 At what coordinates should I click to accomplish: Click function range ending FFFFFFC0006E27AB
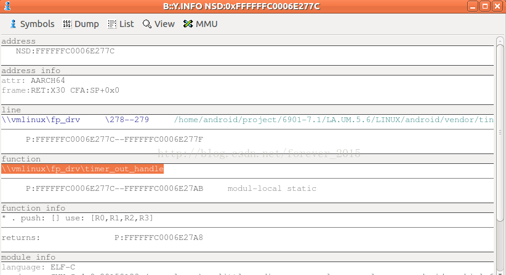click(x=114, y=188)
